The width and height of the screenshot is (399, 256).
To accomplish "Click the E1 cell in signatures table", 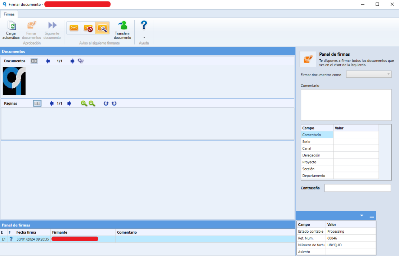I will (4, 239).
